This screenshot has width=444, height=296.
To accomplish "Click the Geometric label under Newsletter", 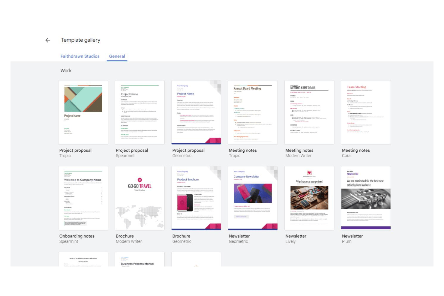I will [238, 242].
